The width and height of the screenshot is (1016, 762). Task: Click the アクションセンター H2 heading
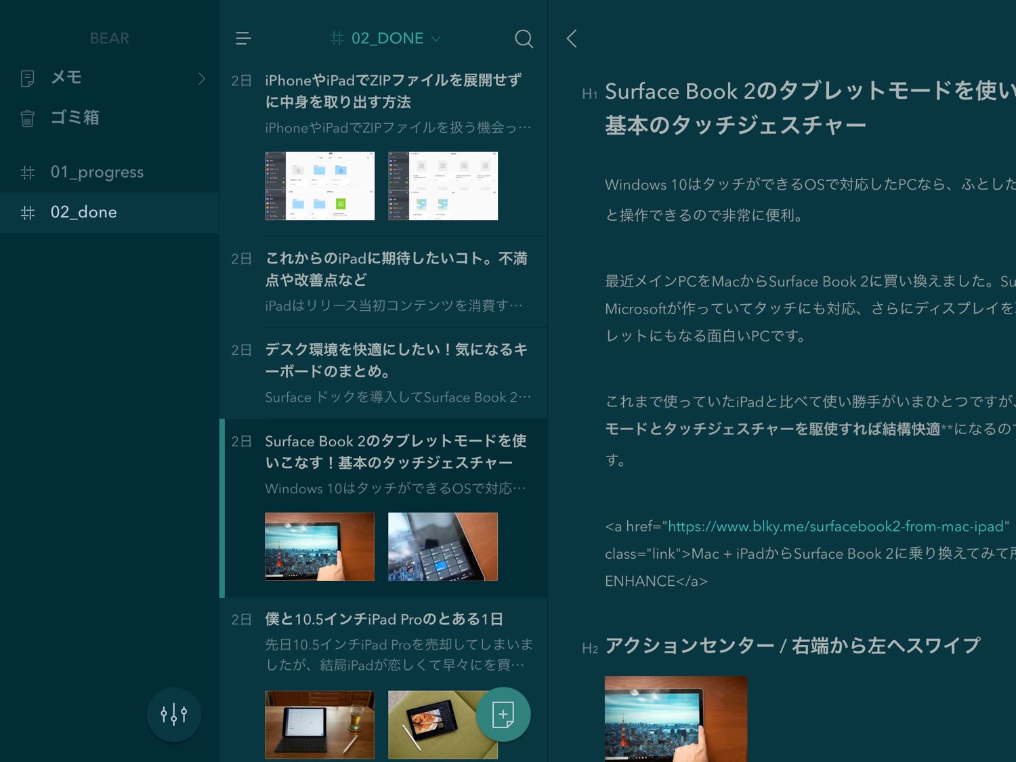click(792, 645)
